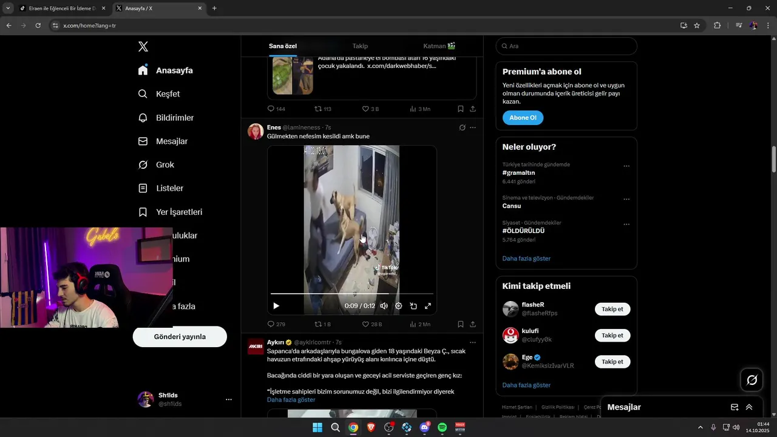Viewport: 777px width, 437px height.
Task: Open Yer İşaretleri bookmarks
Action: point(170,212)
